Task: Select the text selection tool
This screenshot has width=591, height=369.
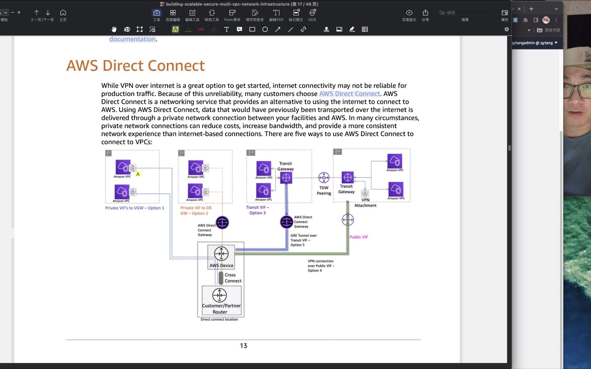Action: coord(127,29)
